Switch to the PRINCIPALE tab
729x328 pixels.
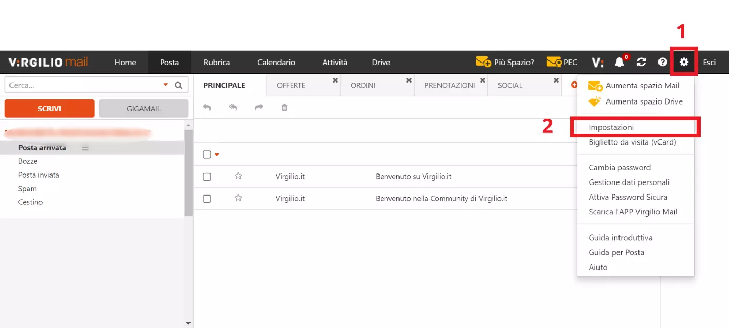(224, 85)
